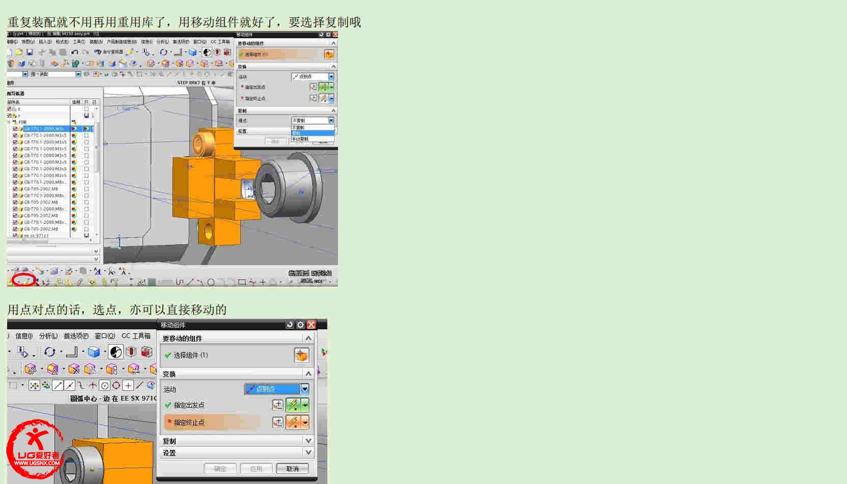847x484 pixels.
Task: Click green inferred point icon for 指定出发点
Action: pos(293,405)
